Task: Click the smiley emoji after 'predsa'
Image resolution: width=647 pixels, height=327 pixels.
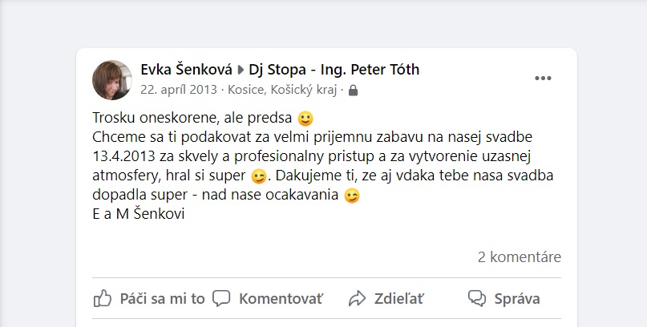Action: (x=305, y=119)
